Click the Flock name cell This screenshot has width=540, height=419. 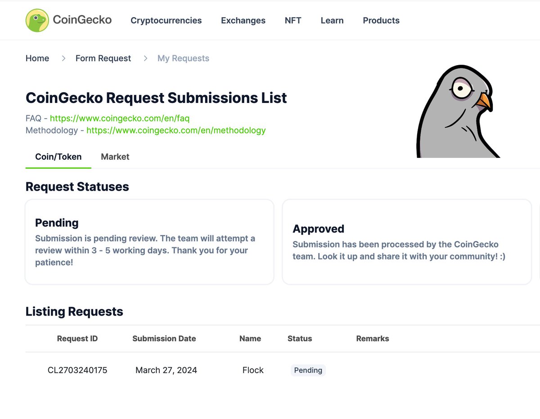253,370
